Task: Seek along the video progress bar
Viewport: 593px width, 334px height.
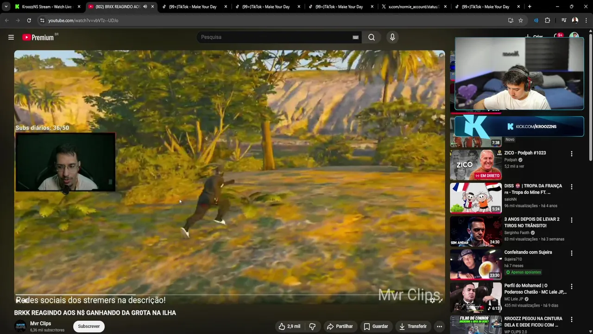Action: 229,295
